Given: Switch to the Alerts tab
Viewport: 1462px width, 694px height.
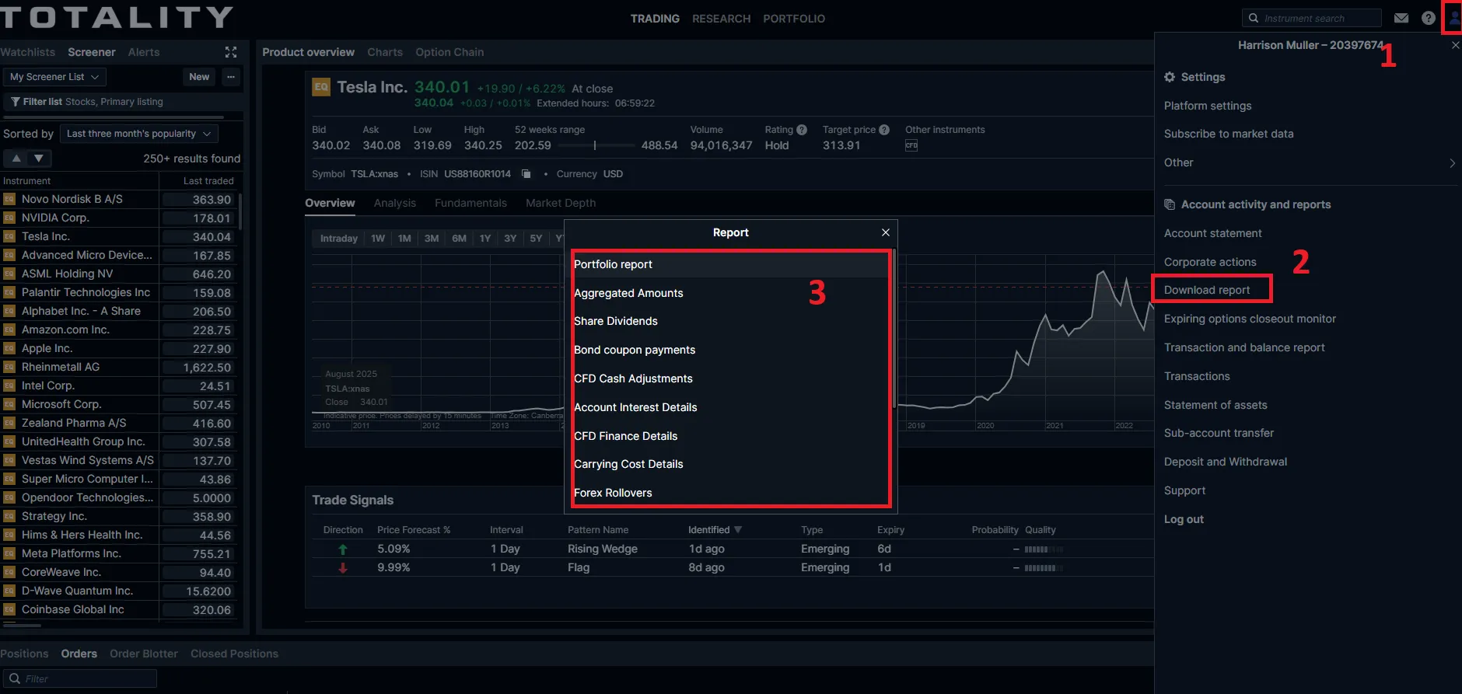Looking at the screenshot, I should (144, 52).
